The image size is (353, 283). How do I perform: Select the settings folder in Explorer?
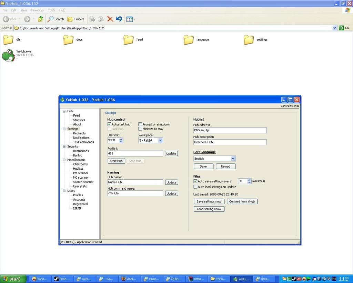(x=255, y=40)
